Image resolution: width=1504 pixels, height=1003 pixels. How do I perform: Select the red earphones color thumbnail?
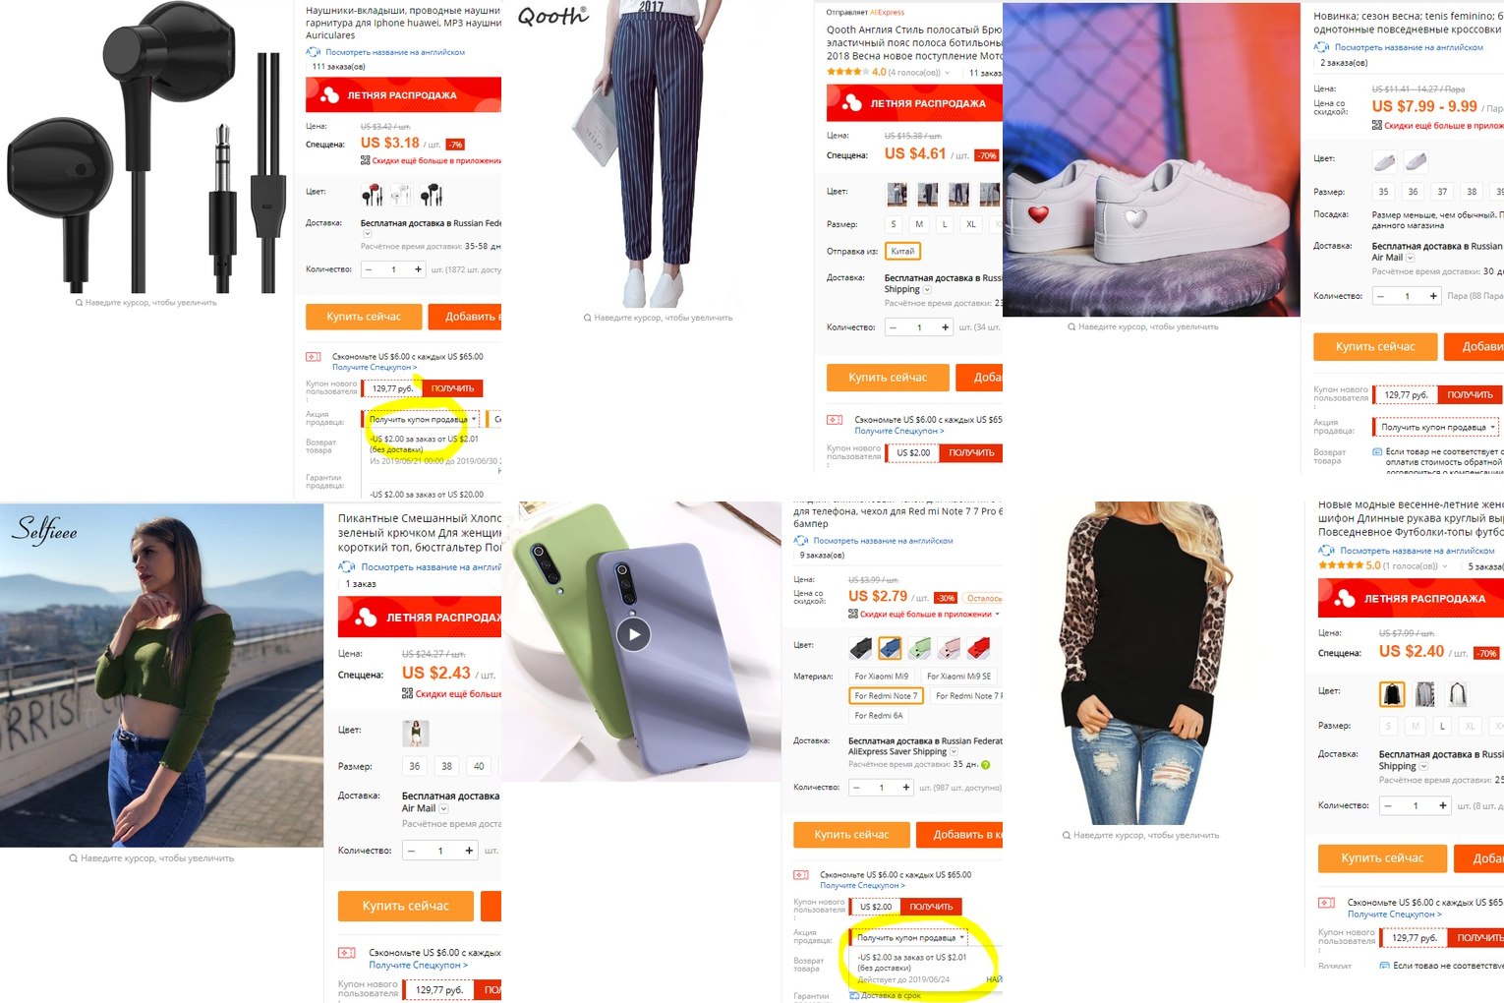[373, 195]
